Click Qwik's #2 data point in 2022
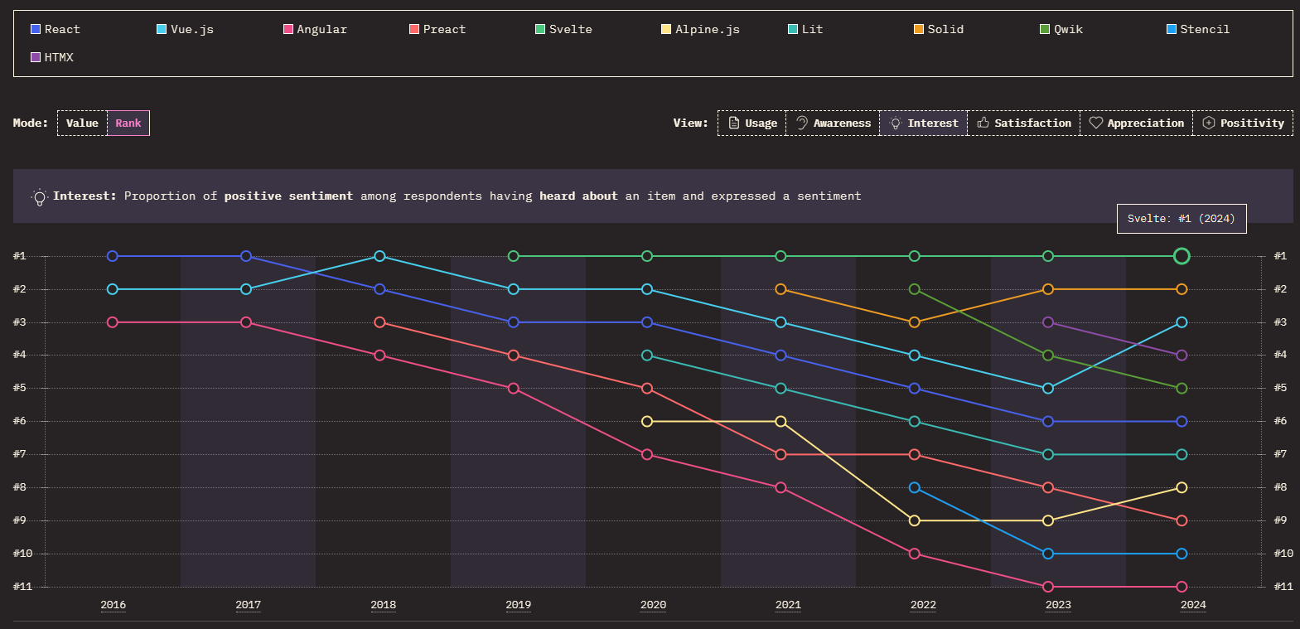 (915, 289)
